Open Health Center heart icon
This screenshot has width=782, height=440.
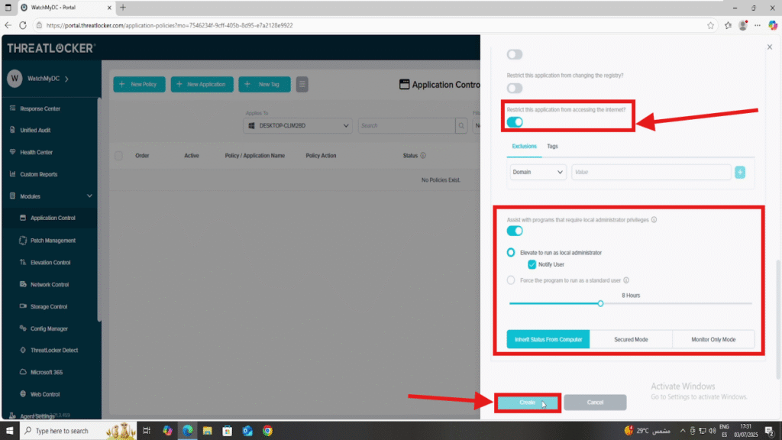tap(12, 152)
